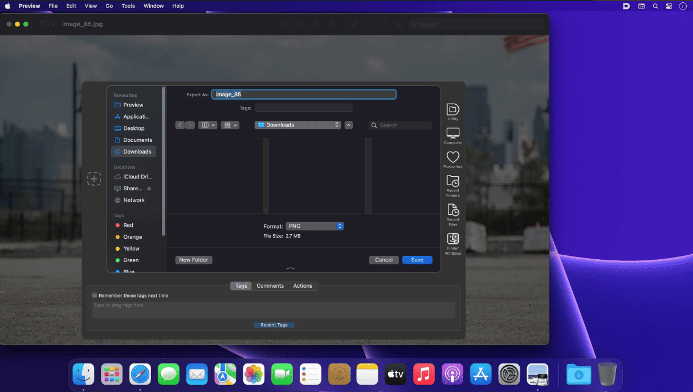Viewport: 693px width, 392px height.
Task: Click the sidebar scrollbar in save dialog
Action: [x=164, y=161]
